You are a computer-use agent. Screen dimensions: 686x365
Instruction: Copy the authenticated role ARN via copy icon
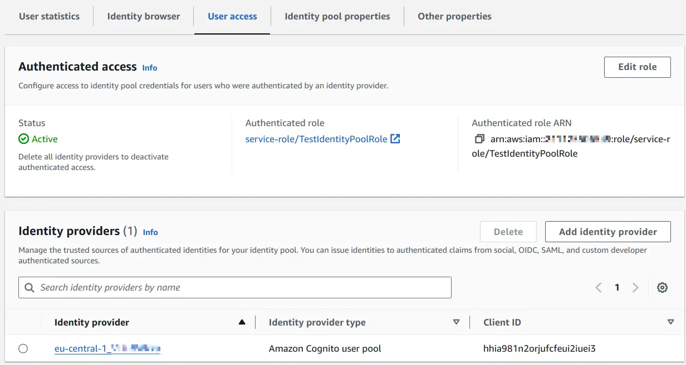point(479,139)
